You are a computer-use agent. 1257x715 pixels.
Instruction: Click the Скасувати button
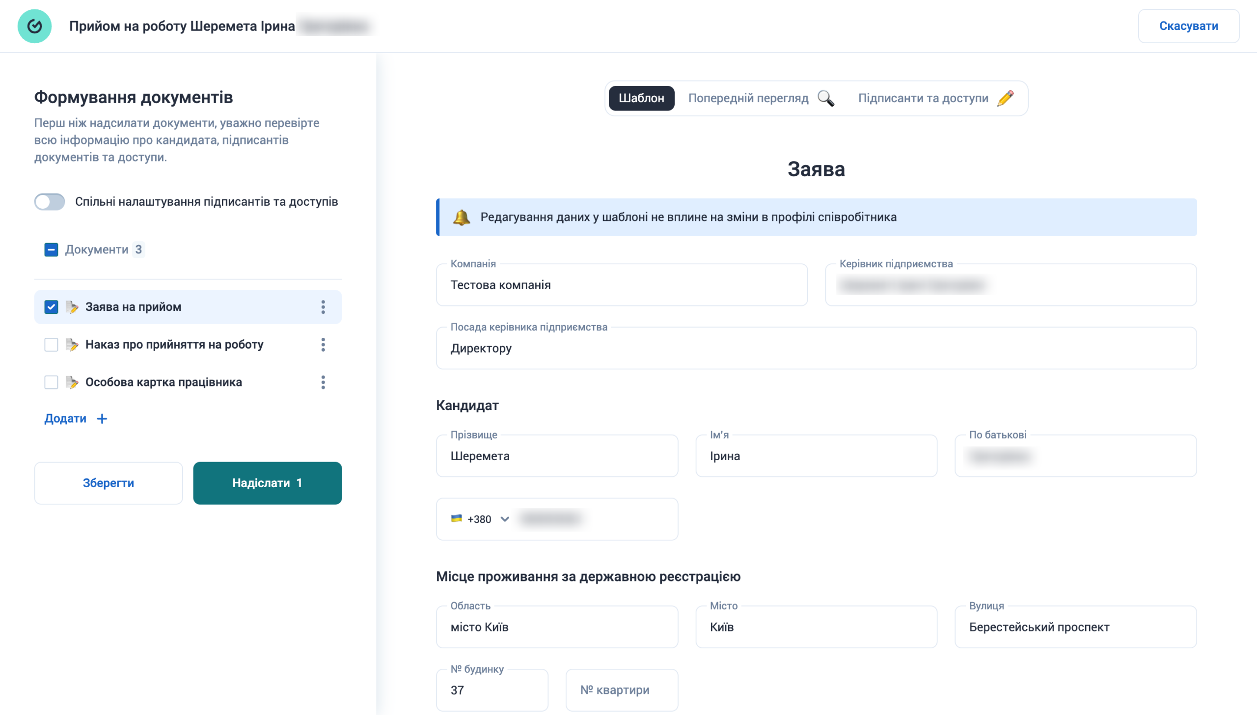point(1188,26)
